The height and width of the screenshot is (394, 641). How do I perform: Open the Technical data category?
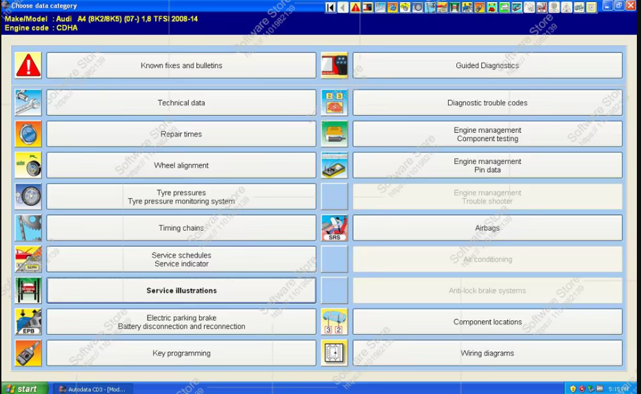pyautogui.click(x=181, y=103)
